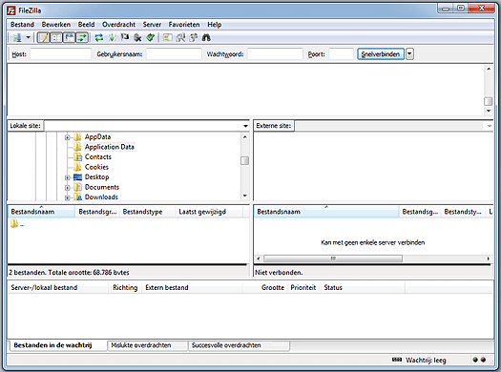
Task: Expand the Desktop folder node
Action: coord(67,177)
